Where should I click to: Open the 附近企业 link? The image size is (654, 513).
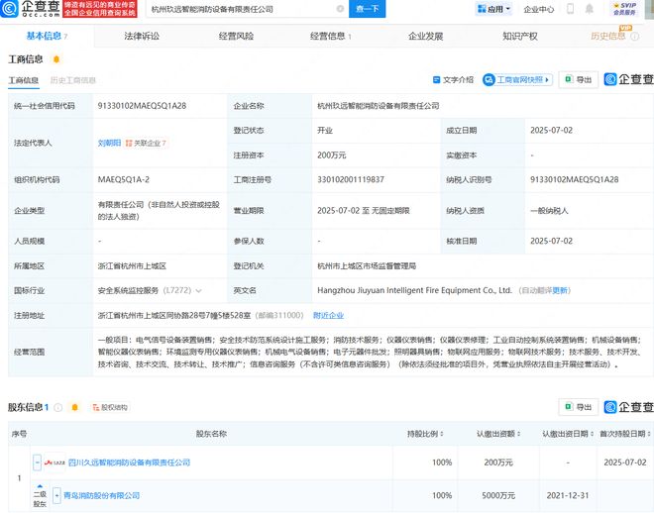click(328, 316)
